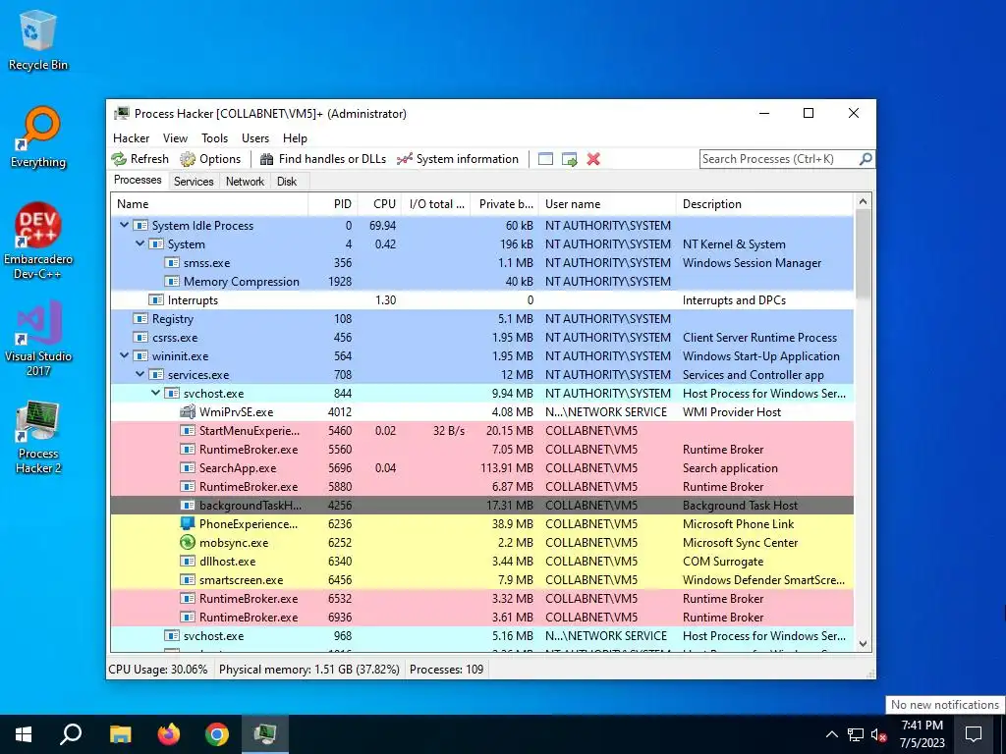Select the smartscreen.exe process row
Screen dimensions: 1006x754
coord(481,579)
